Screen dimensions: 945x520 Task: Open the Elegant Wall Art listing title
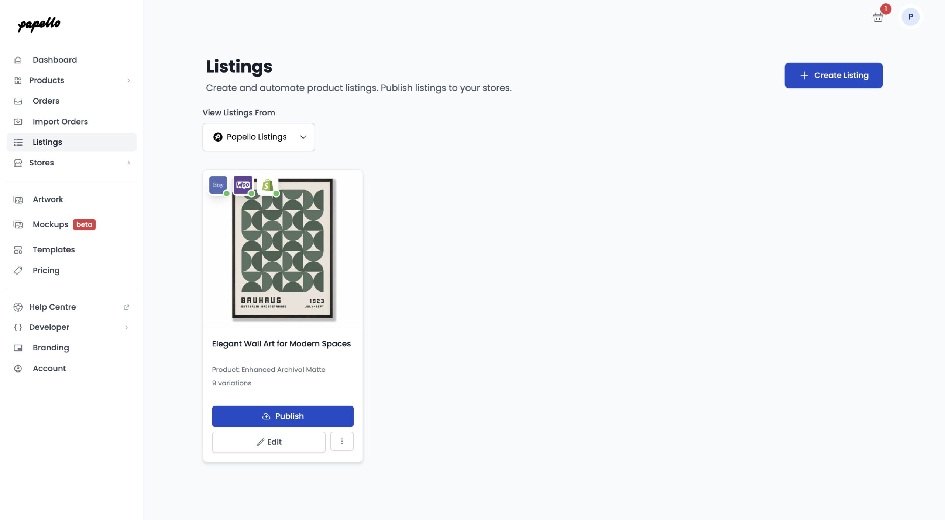click(281, 344)
